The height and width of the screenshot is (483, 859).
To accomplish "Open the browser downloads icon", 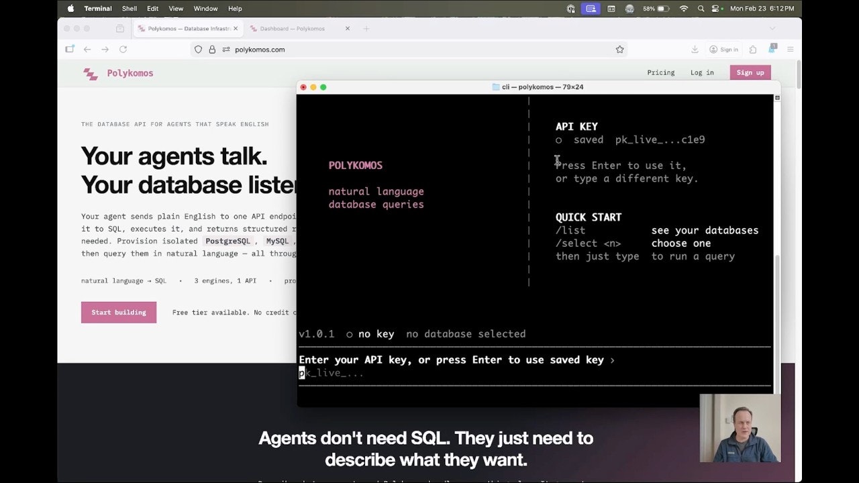I will [x=695, y=49].
